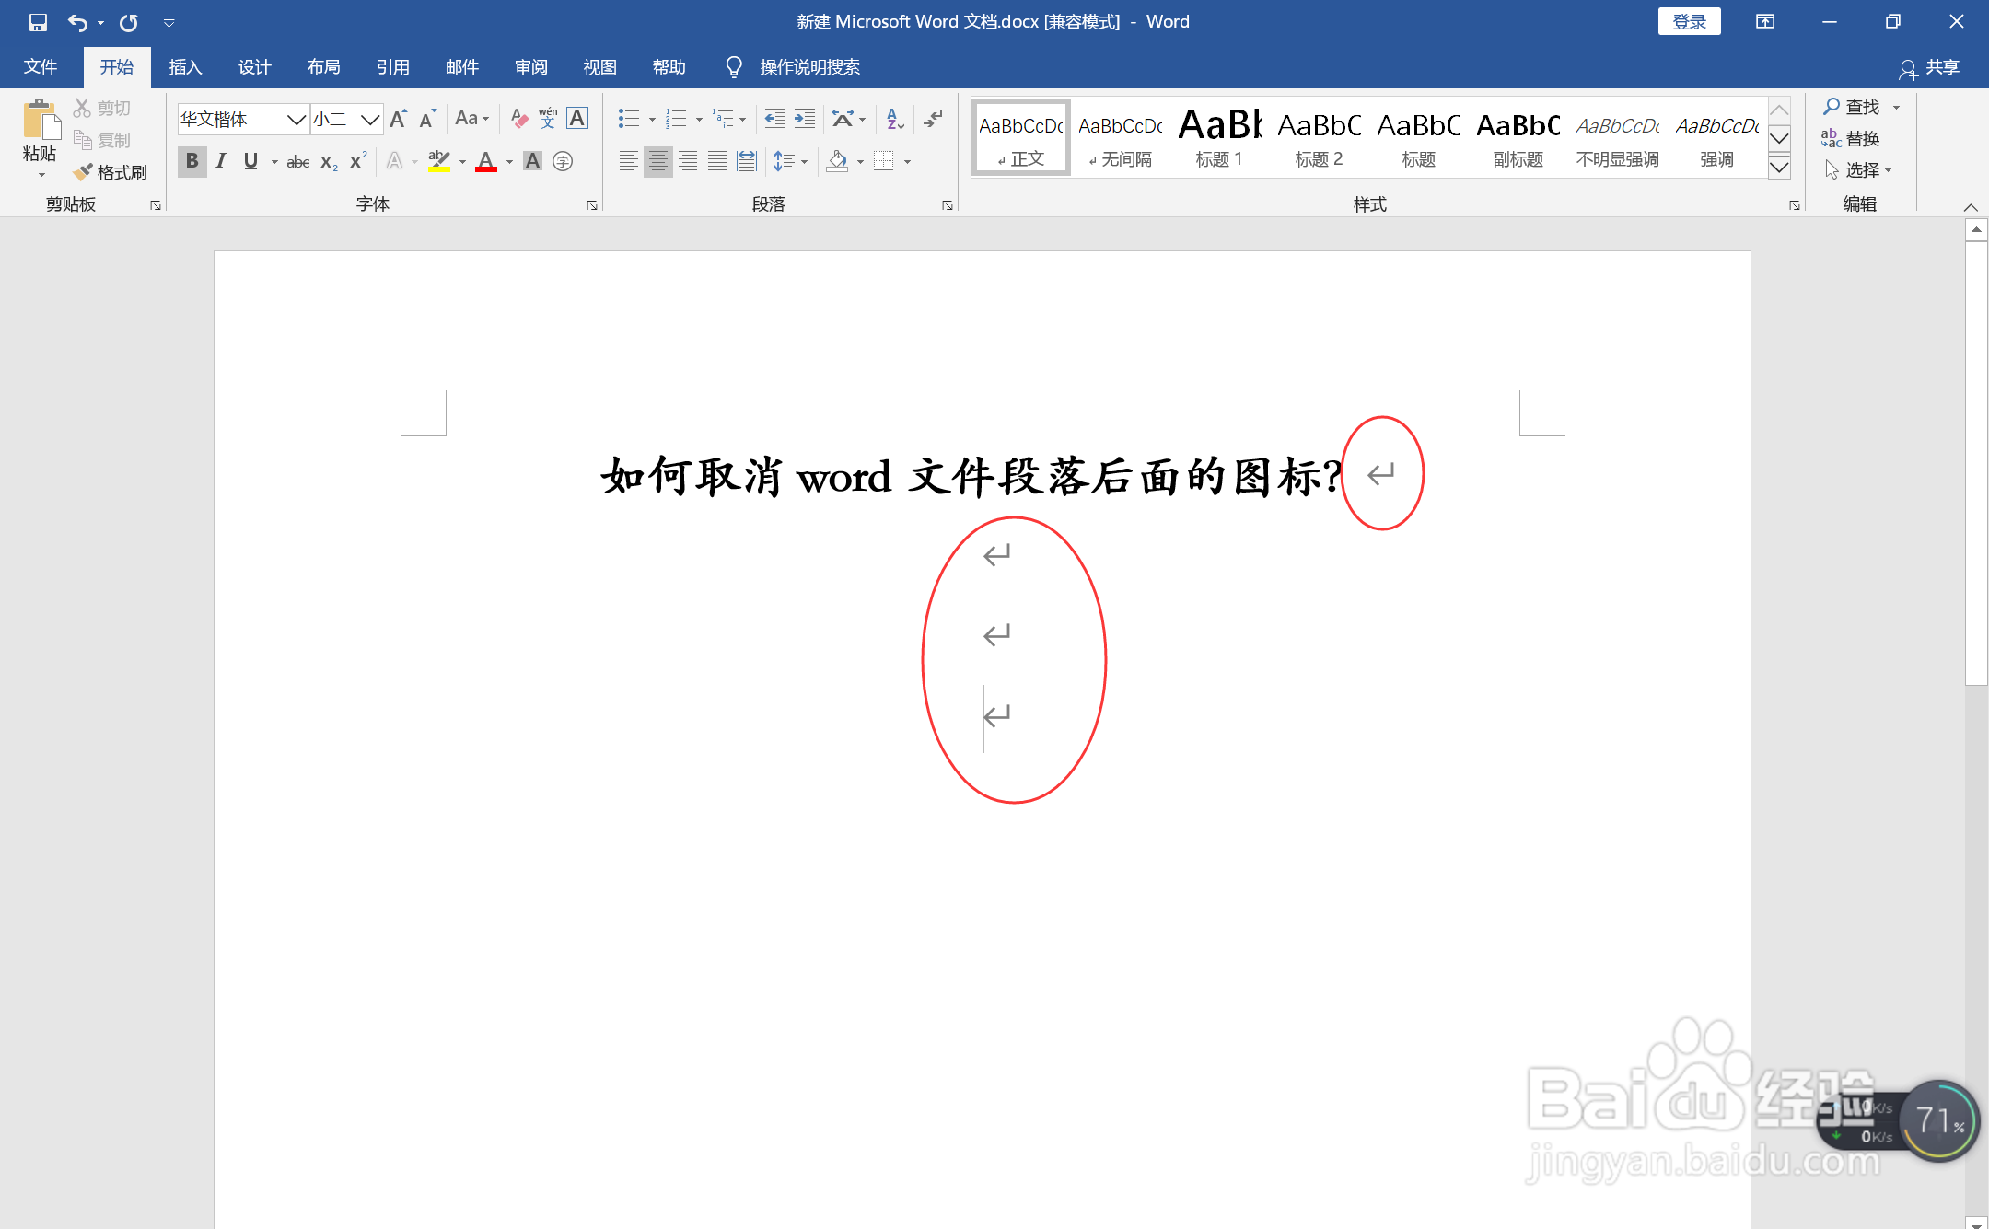Toggle show/hide paragraph marks
Screen dimensions: 1989x1229
click(x=934, y=119)
